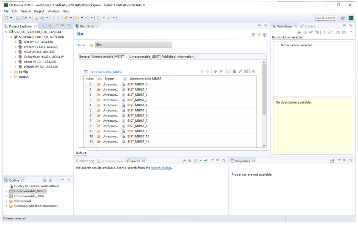Click the Undo toolbar icon

[x=53, y=18]
